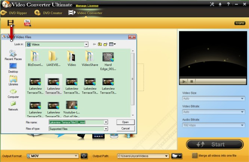Expand the Look in Videos dropdown
Image resolution: width=249 pixels, height=162 pixels.
pos(86,44)
